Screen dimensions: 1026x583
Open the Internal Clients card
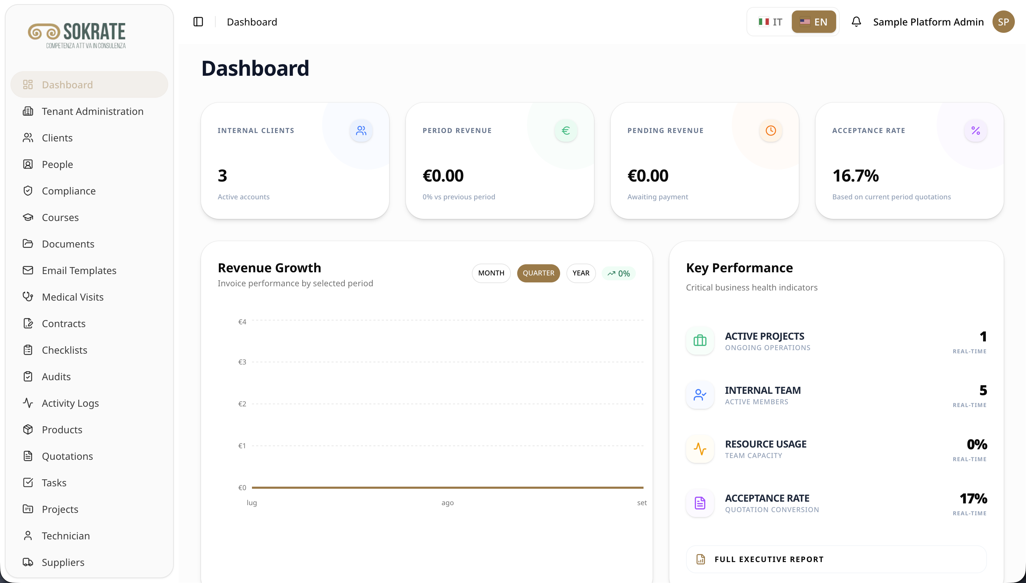(x=295, y=161)
